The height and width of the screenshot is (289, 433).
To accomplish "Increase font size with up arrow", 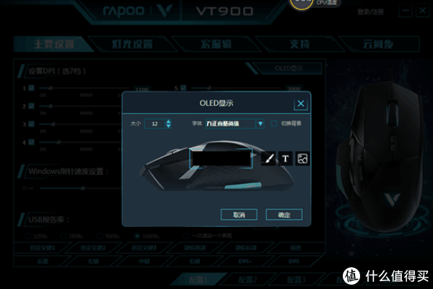I will click(x=168, y=121).
